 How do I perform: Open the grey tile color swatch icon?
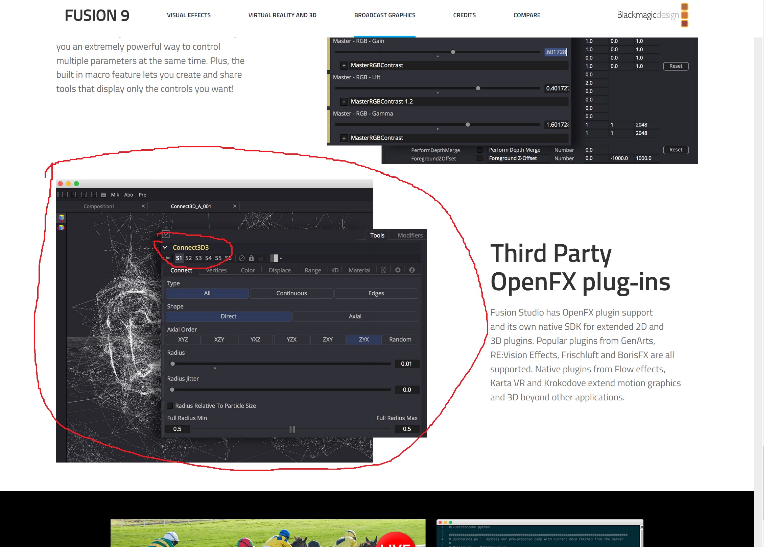click(x=274, y=258)
